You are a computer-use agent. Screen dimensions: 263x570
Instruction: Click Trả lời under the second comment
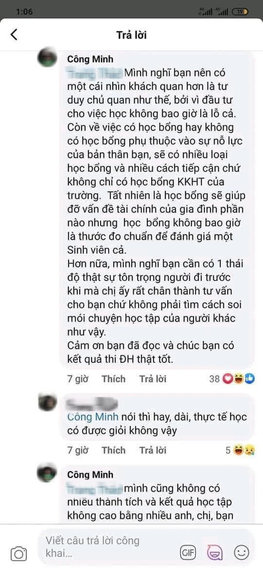coord(153,450)
